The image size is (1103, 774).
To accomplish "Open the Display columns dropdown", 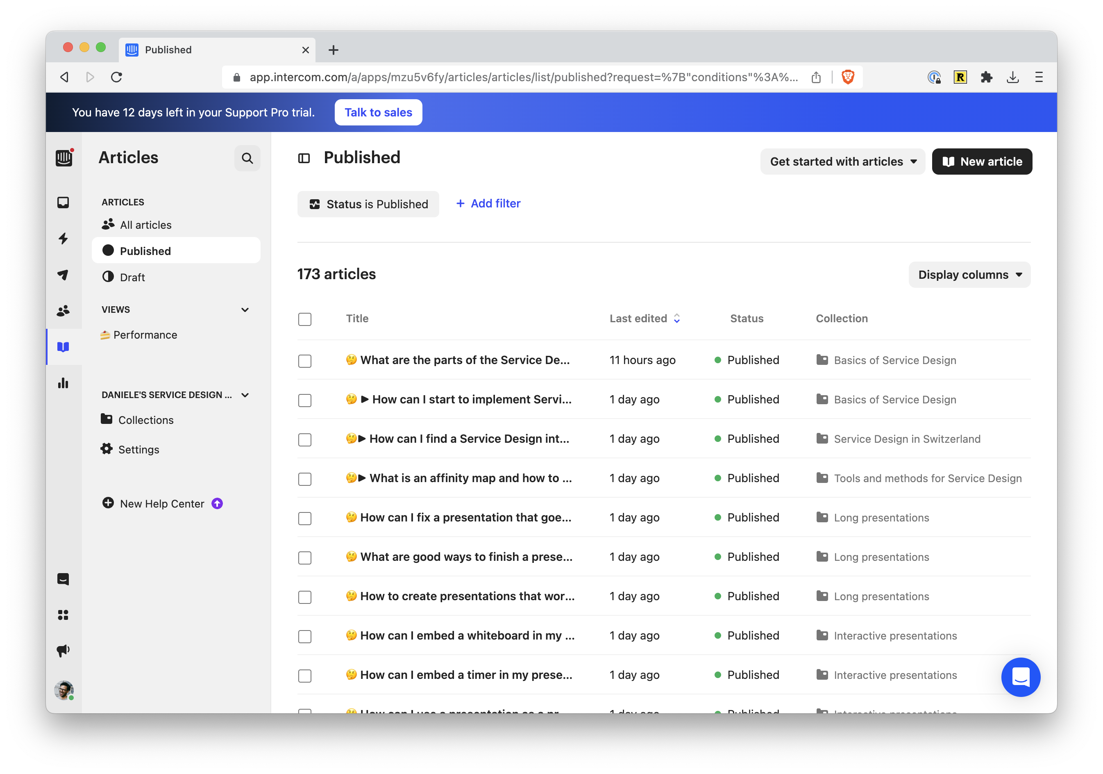I will (x=969, y=275).
